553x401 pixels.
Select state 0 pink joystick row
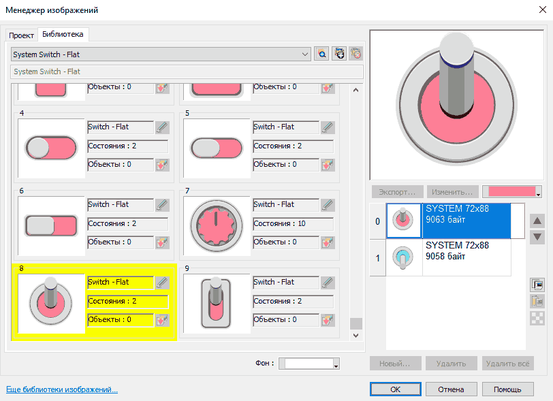click(x=448, y=221)
